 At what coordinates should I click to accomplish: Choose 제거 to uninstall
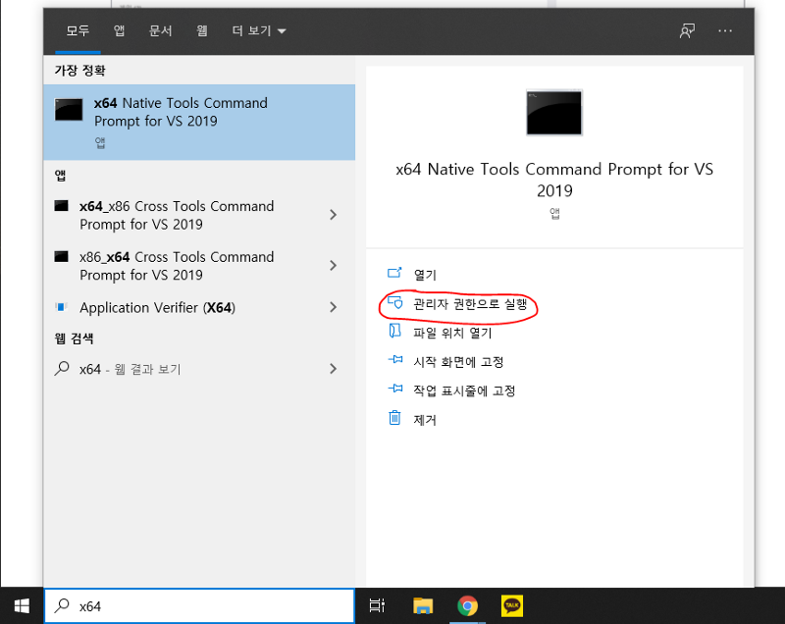[425, 420]
